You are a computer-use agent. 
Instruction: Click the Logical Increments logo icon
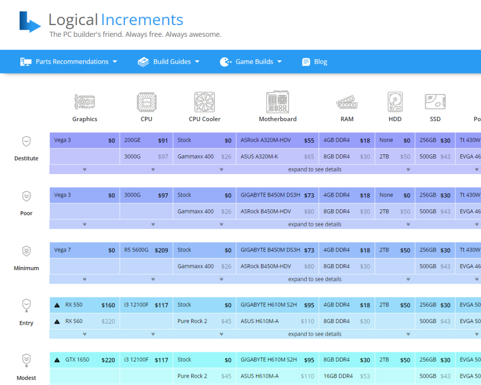[30, 22]
